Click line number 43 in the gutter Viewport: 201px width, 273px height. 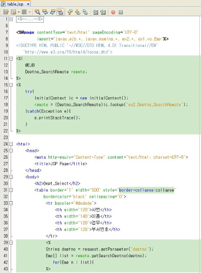click(6, 269)
